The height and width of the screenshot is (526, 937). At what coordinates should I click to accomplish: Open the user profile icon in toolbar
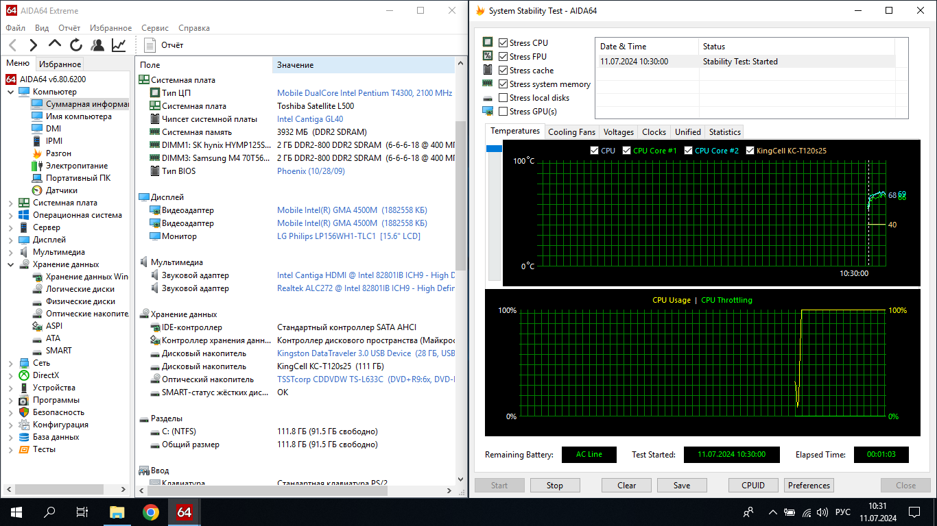tap(97, 45)
